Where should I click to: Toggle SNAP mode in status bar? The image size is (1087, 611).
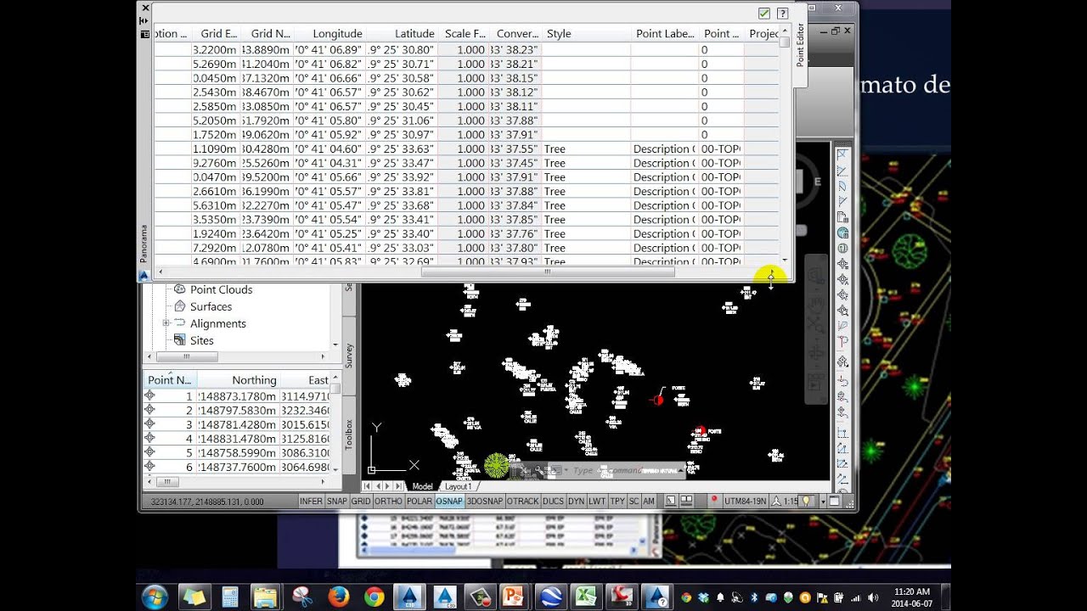337,502
